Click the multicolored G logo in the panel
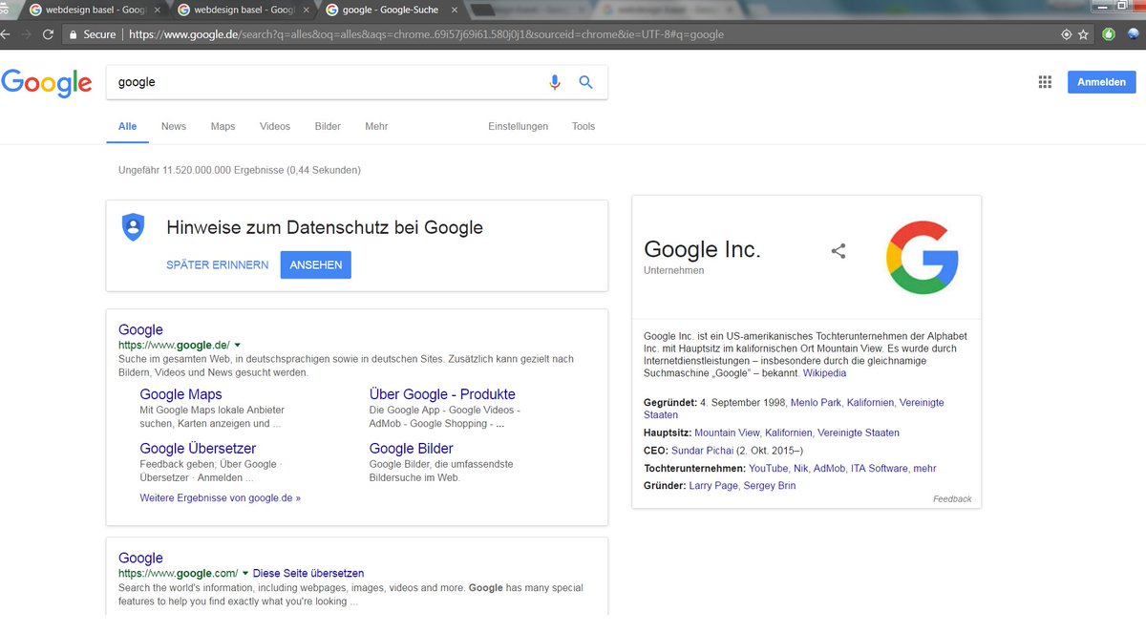Screen dimensions: 1146x633 click(923, 256)
